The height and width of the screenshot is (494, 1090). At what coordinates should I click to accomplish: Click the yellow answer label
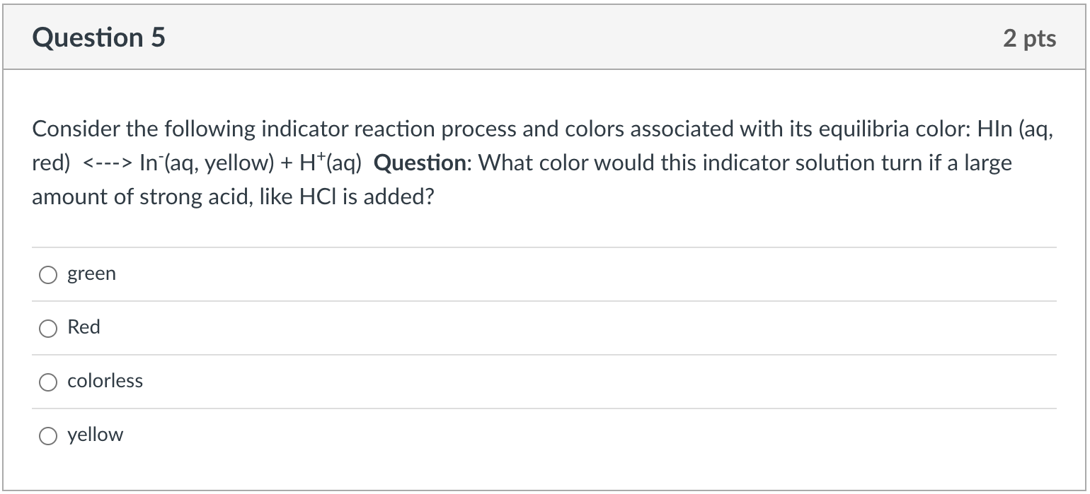[x=95, y=435]
